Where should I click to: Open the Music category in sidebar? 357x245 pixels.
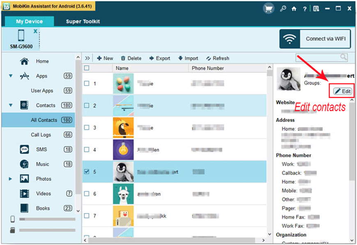coord(42,164)
